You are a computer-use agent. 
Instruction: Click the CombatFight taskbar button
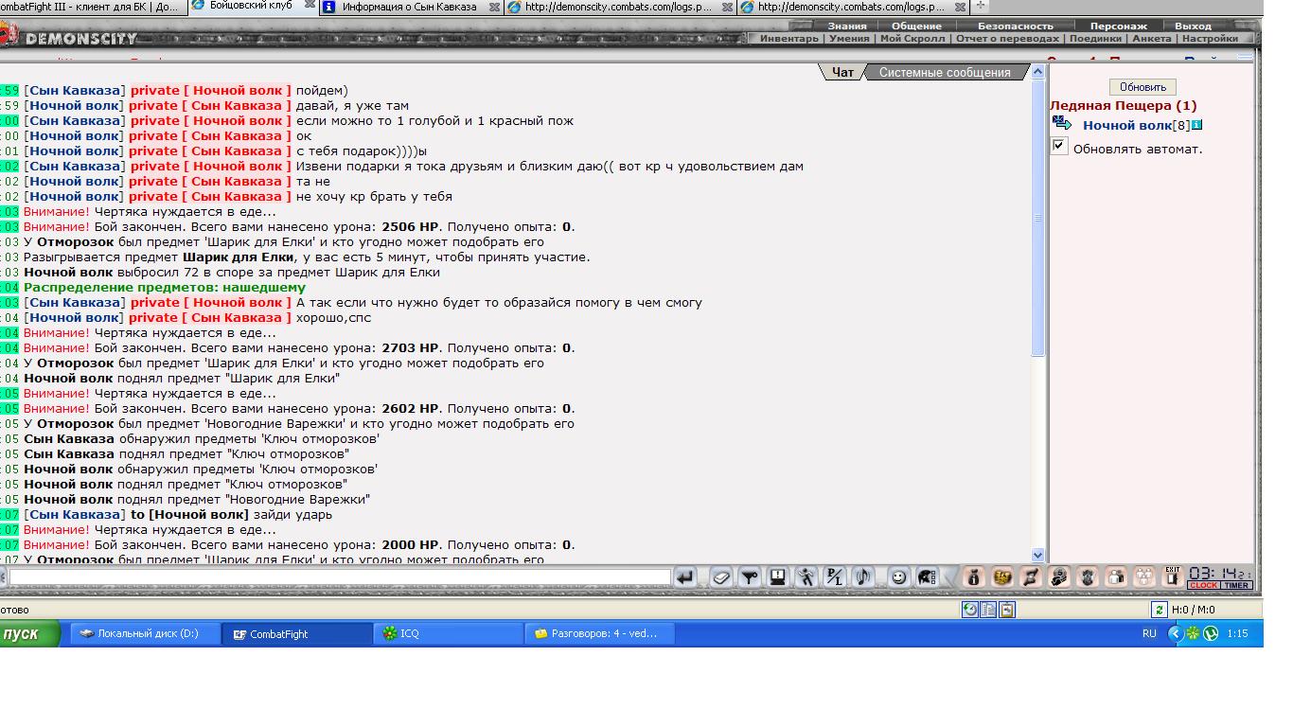click(297, 633)
